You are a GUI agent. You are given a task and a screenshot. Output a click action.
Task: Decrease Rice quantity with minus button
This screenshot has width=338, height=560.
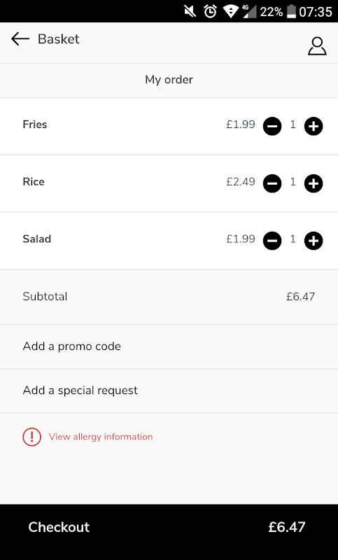[x=272, y=183]
